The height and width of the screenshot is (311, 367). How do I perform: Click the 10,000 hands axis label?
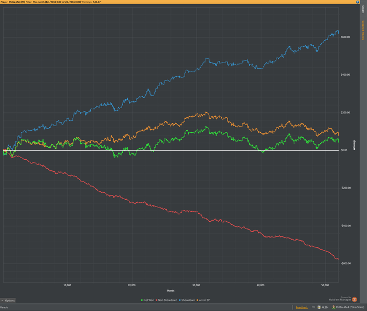tap(68, 285)
